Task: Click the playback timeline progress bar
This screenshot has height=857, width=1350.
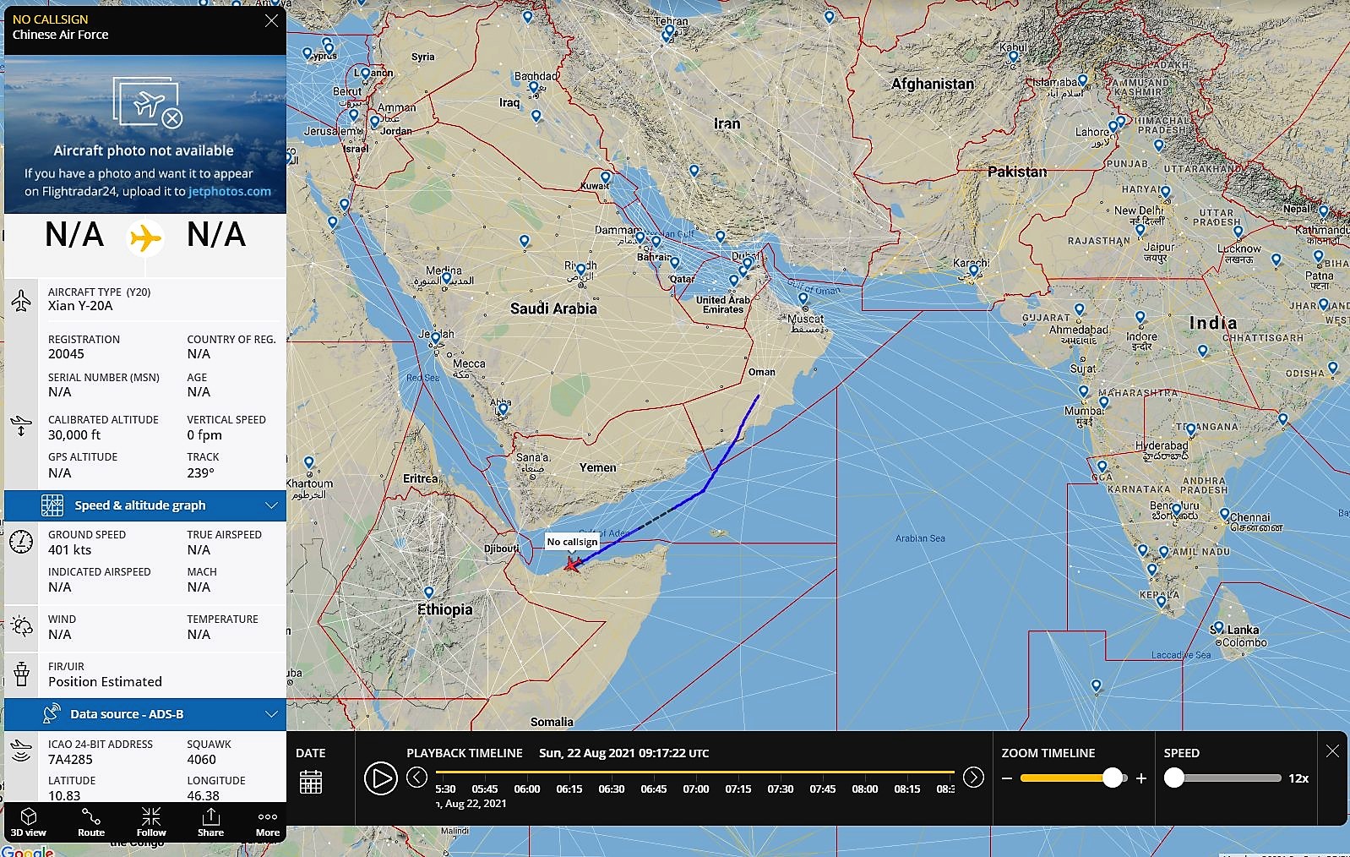Action: pyautogui.click(x=694, y=772)
